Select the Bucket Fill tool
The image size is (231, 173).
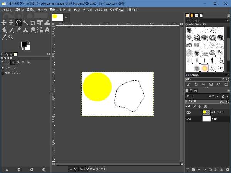[x=4, y=30]
